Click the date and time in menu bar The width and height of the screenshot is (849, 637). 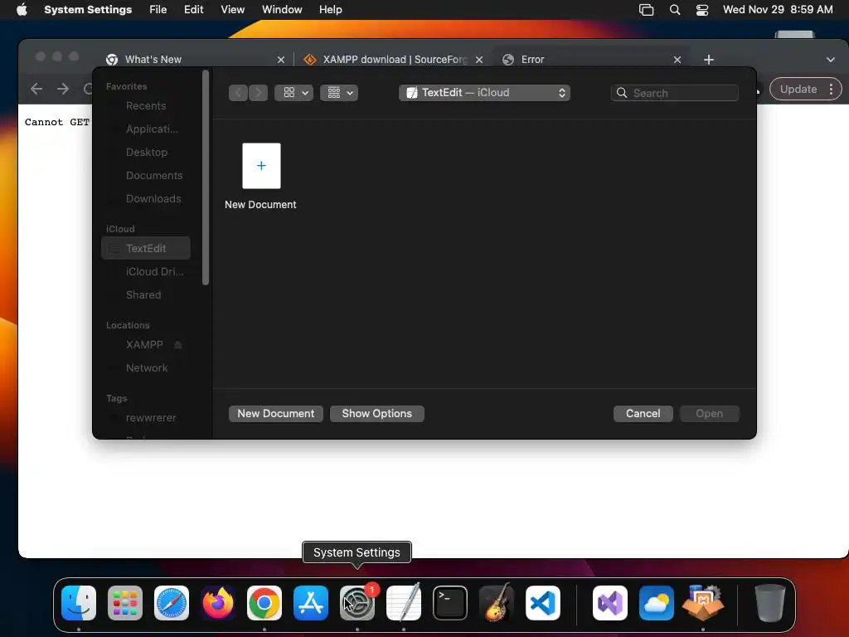tap(778, 10)
